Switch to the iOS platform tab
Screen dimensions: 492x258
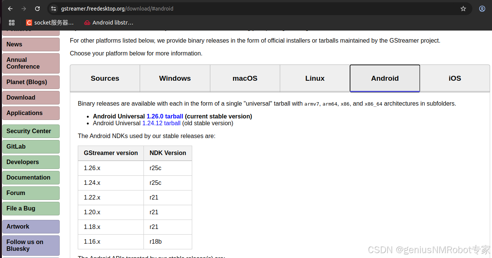[455, 78]
